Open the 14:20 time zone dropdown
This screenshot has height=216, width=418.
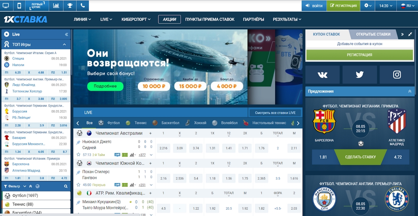click(385, 6)
